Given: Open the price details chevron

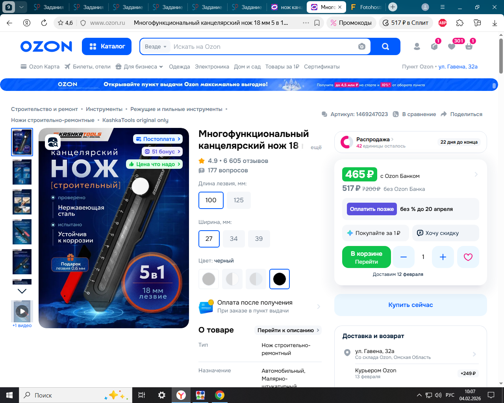Looking at the screenshot, I should pyautogui.click(x=476, y=174).
